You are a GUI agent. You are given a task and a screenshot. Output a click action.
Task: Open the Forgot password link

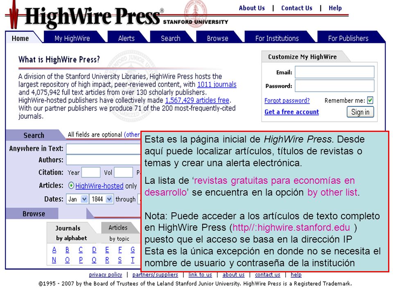pos(287,100)
